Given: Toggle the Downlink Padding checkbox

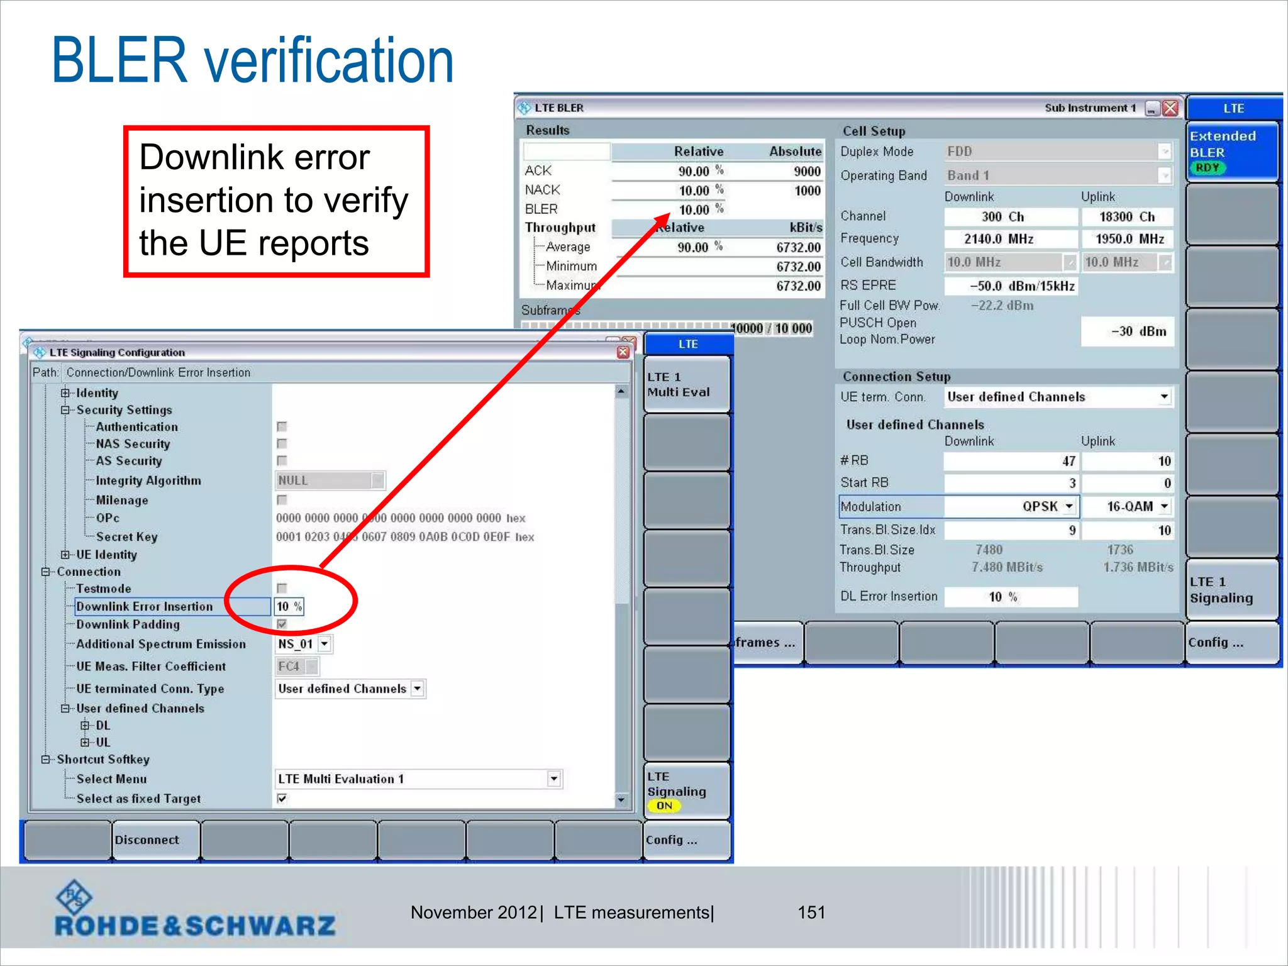Looking at the screenshot, I should (282, 624).
